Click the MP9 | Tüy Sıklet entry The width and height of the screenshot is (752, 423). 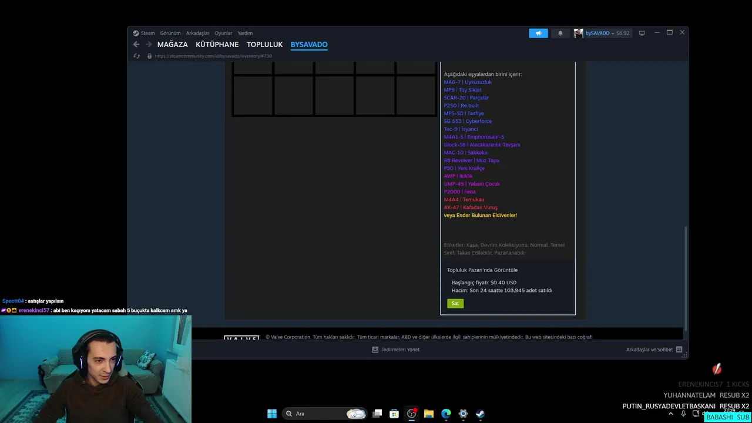462,90
